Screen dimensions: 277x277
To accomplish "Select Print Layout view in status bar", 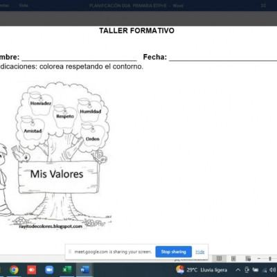I will point(233,258).
